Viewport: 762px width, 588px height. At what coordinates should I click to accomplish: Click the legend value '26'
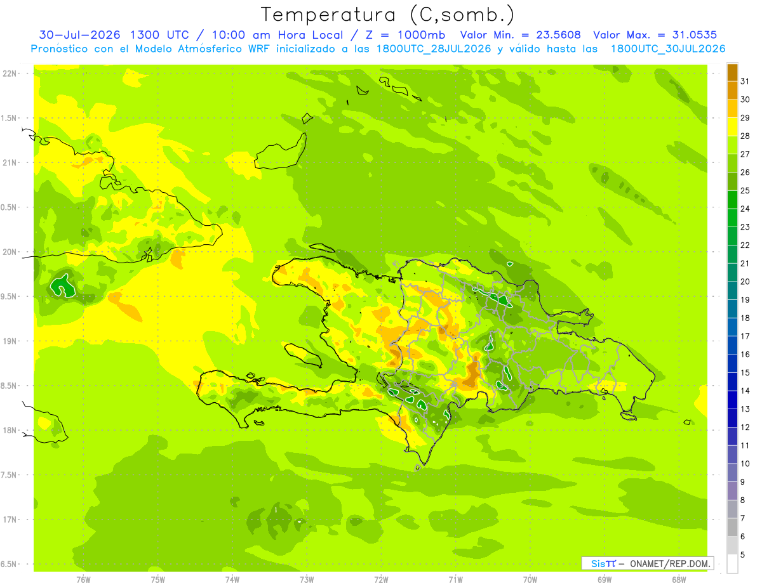pos(745,172)
